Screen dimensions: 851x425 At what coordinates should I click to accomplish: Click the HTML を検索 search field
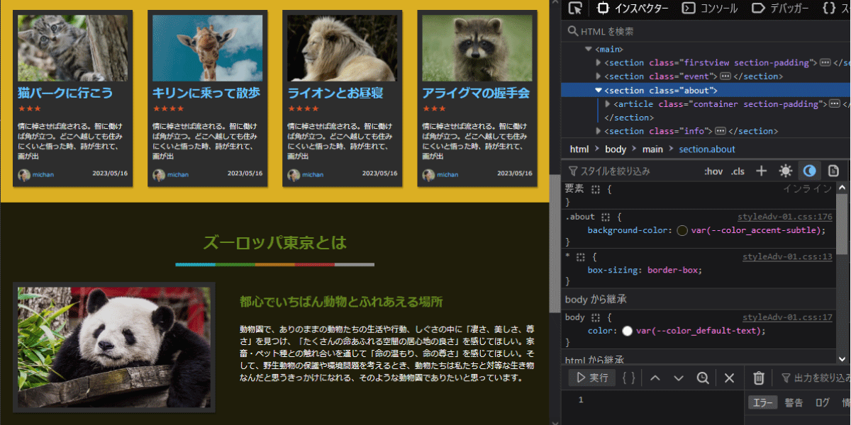click(706, 31)
